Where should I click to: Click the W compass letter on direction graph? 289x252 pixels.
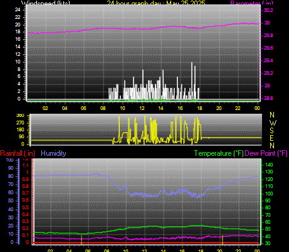[273, 123]
